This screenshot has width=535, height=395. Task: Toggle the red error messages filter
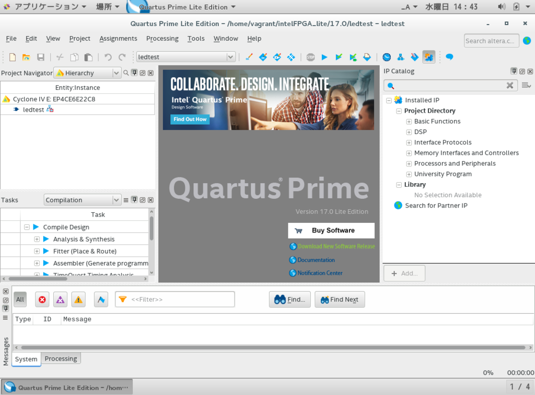point(42,300)
